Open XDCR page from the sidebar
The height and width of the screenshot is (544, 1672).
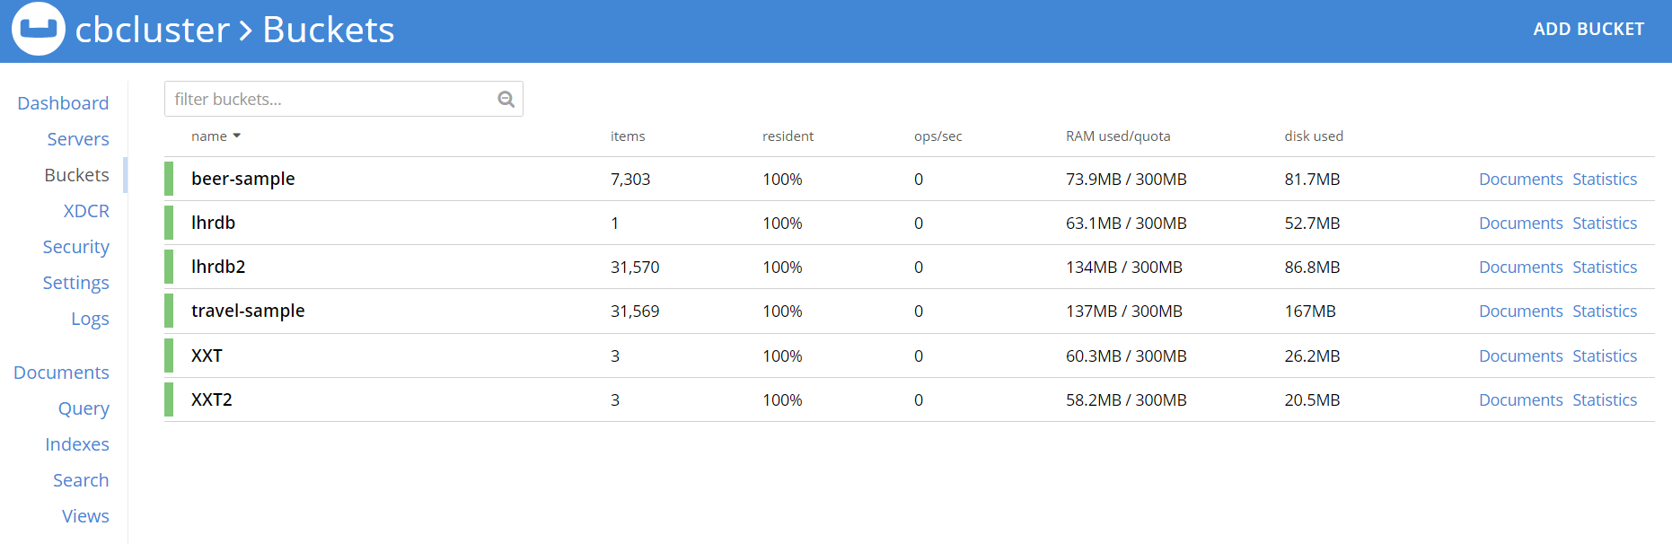coord(86,211)
